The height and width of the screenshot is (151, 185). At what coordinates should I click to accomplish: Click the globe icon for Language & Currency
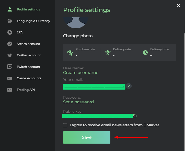point(10,21)
